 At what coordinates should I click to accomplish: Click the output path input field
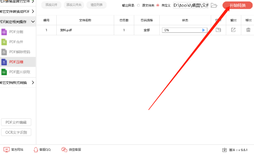pyautogui.click(x=191, y=5)
